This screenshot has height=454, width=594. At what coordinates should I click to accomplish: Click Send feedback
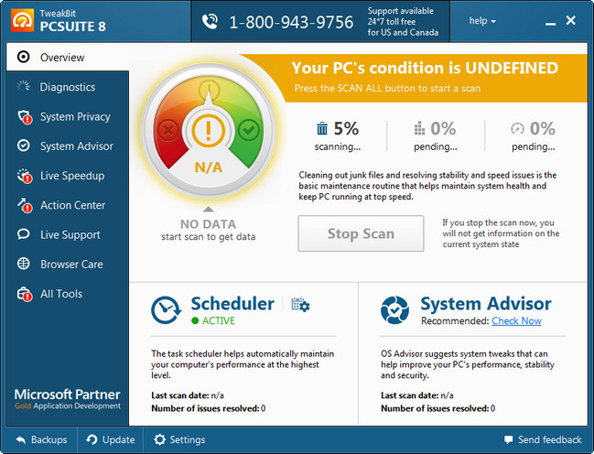click(543, 439)
